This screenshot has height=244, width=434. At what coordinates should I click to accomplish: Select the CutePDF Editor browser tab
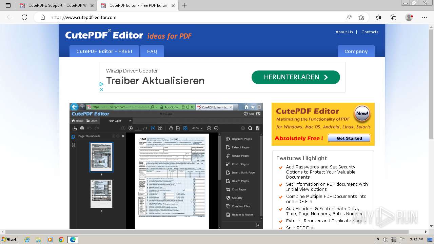click(138, 5)
